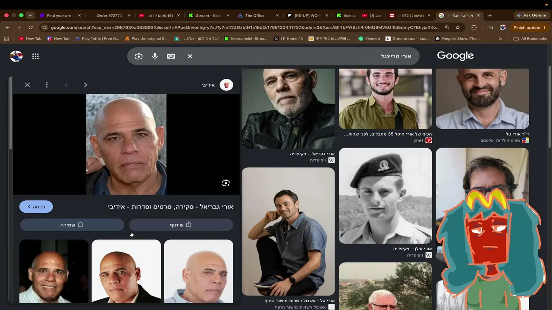The width and height of the screenshot is (552, 310).
Task: Show hidden bookmarks overflow chevron
Action: (x=500, y=38)
